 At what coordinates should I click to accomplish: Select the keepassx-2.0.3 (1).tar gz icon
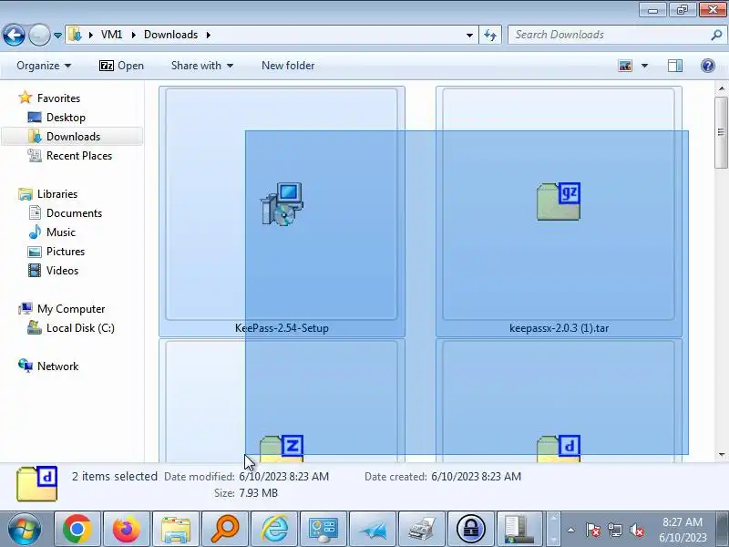coord(559,201)
